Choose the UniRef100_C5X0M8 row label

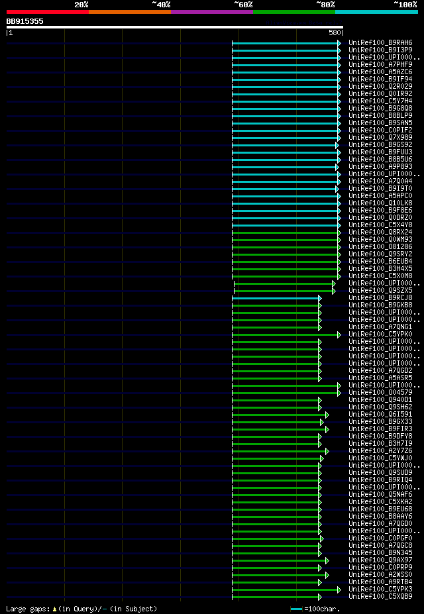[x=380, y=276]
